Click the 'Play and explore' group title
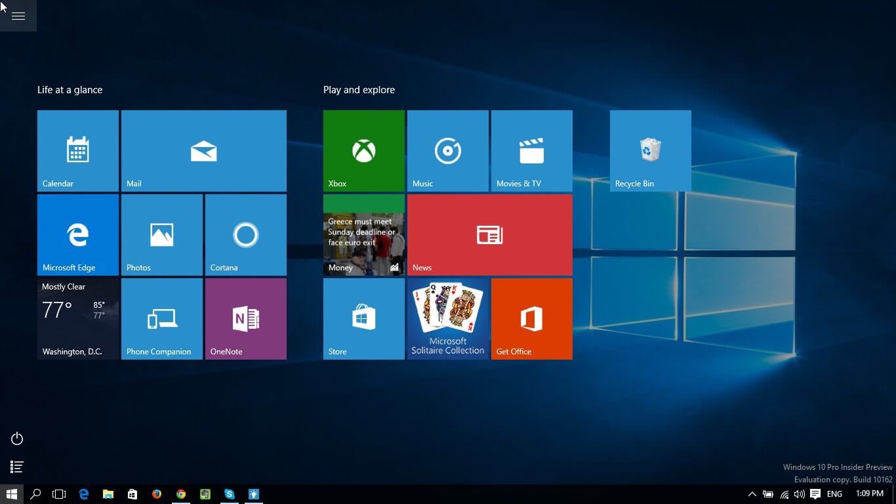The height and width of the screenshot is (504, 896). 359,90
